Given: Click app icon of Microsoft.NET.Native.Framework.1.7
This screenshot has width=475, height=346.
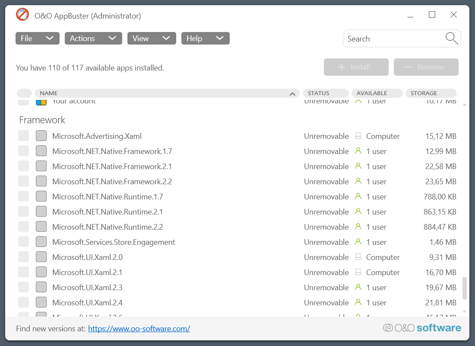Looking at the screenshot, I should tap(41, 151).
